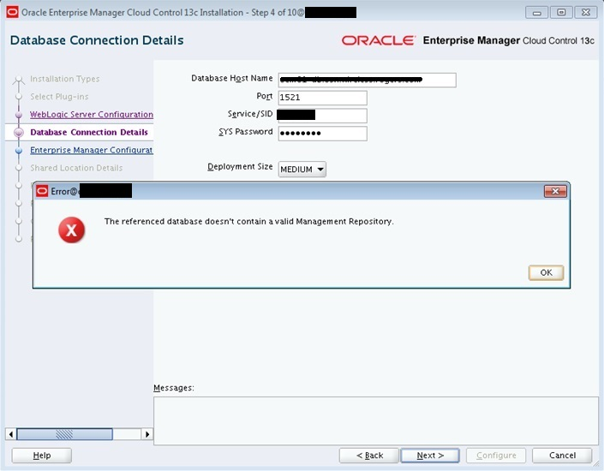Click the Enterprise Manager Configuration step bullet
604x471 pixels.
[19, 151]
